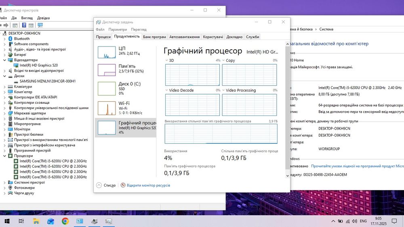The width and height of the screenshot is (404, 227).
Task: Click the SAMSUNG MZNLN128HCGR disk icon
Action: pos(16,81)
